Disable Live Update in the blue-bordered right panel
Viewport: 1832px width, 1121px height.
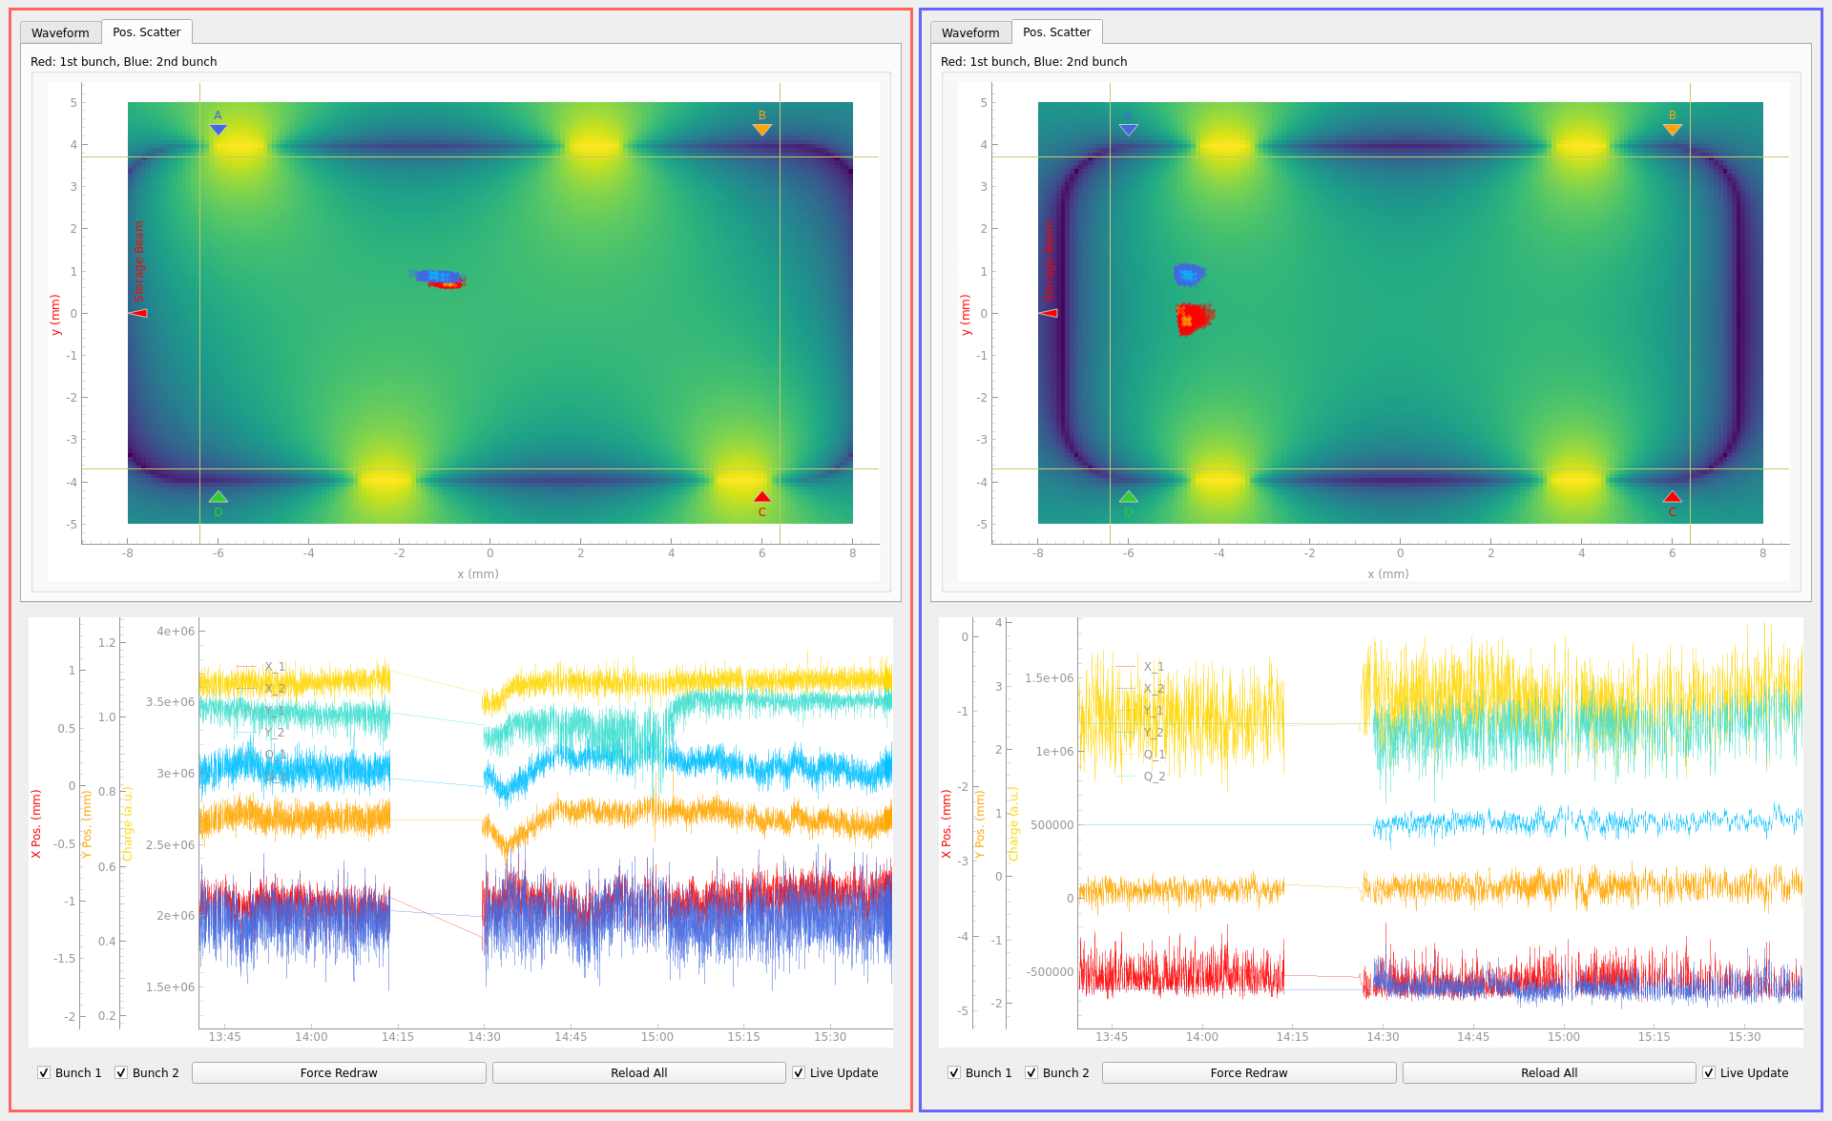pyautogui.click(x=1709, y=1072)
